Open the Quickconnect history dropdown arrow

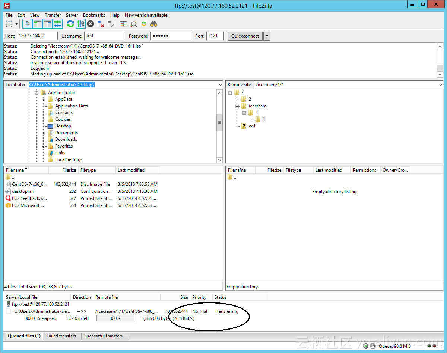click(x=267, y=36)
